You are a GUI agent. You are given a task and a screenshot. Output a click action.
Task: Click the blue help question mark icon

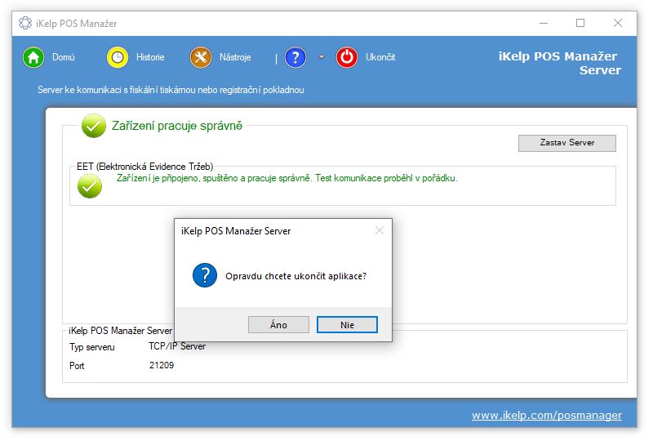coord(295,57)
